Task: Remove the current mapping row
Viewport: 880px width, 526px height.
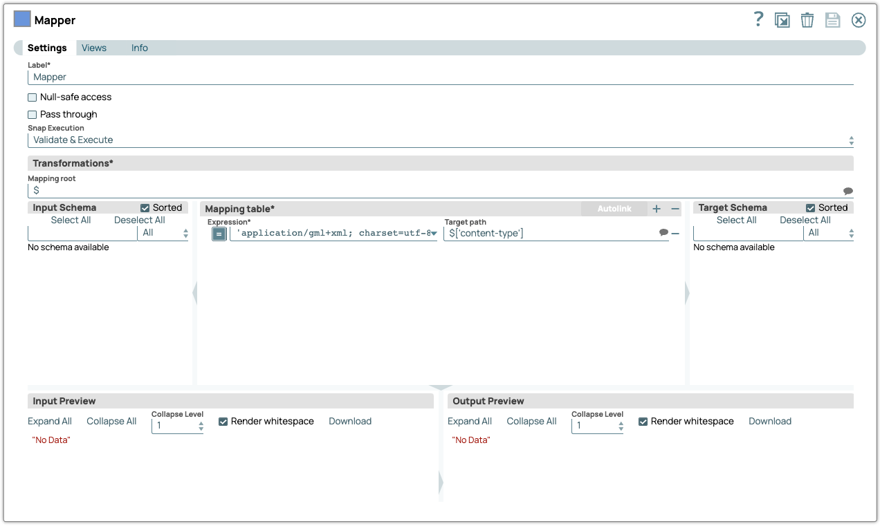Action: pos(674,233)
